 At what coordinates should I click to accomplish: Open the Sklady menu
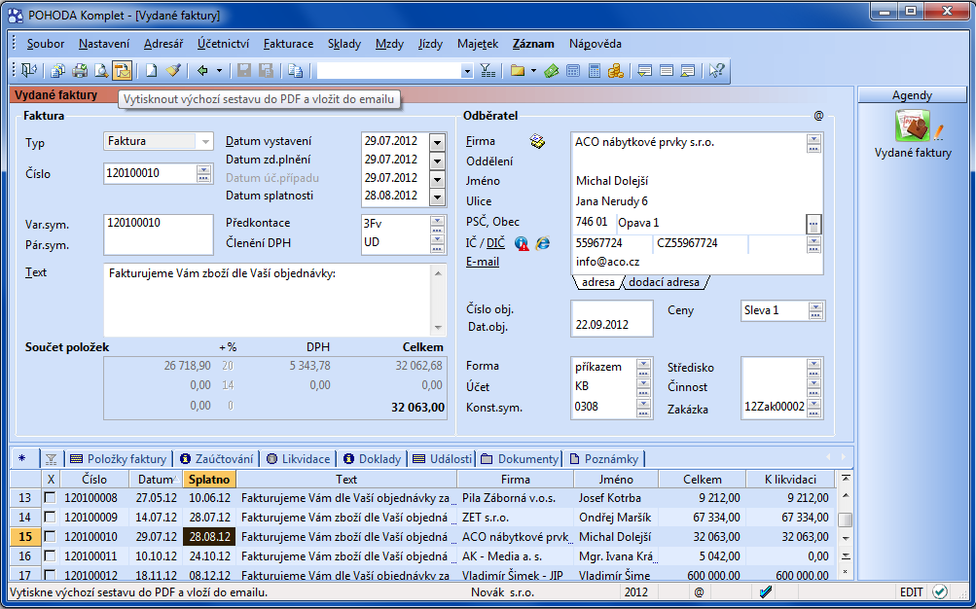click(344, 44)
